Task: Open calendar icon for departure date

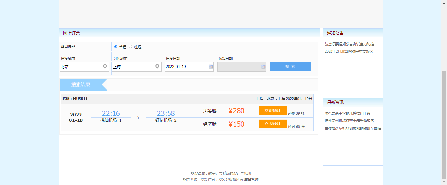Action: pos(211,67)
